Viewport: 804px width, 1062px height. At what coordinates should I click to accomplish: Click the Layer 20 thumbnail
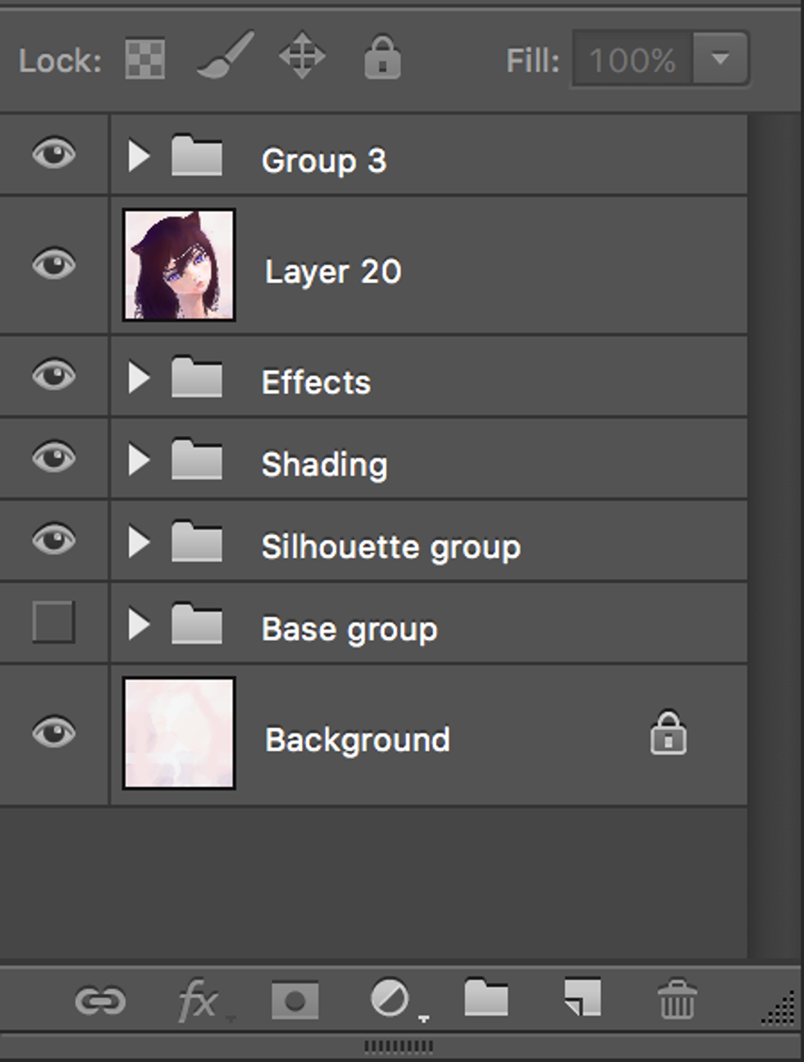[179, 265]
